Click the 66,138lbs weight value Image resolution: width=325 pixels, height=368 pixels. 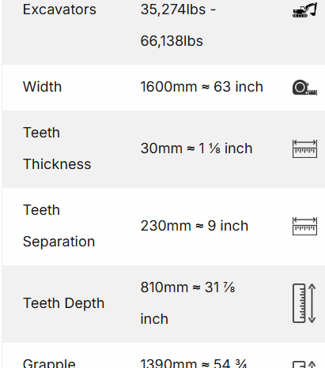pos(172,41)
